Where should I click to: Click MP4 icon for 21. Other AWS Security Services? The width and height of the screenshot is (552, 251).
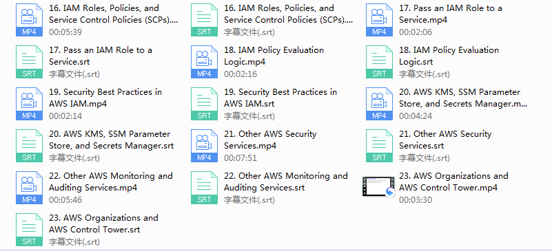(204, 146)
